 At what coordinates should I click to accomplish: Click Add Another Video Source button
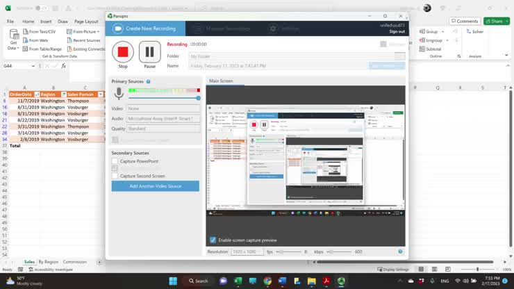[155, 186]
